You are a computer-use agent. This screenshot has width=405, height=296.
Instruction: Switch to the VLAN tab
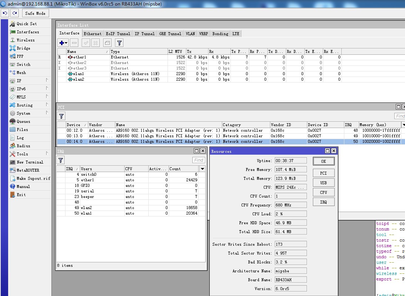click(x=190, y=34)
